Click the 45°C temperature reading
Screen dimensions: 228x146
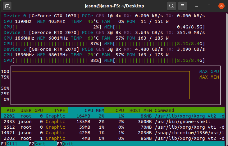tap(93, 21)
